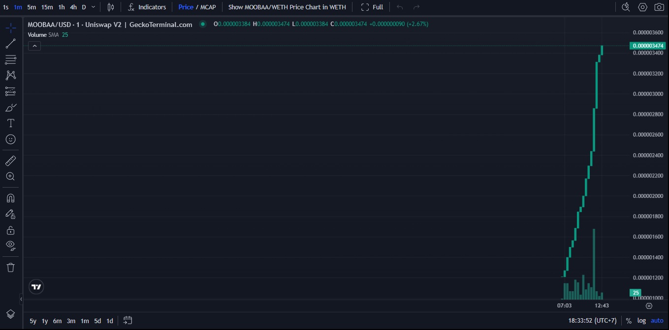This screenshot has height=330, width=669.
Task: Open timezone menu at 18:33:52 (UTC+7)
Action: pyautogui.click(x=592, y=321)
